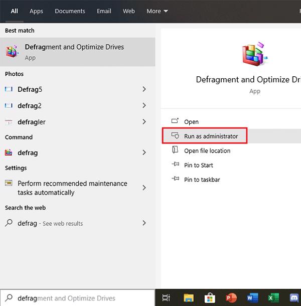This screenshot has height=306, width=301.
Task: Click the Pin to taskbar pin icon
Action: pyautogui.click(x=175, y=179)
